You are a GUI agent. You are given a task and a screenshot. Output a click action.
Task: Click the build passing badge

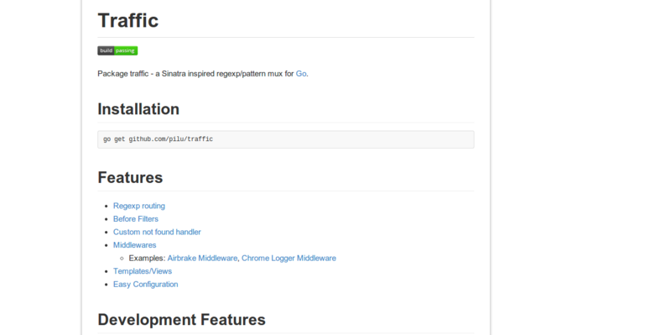click(x=117, y=50)
